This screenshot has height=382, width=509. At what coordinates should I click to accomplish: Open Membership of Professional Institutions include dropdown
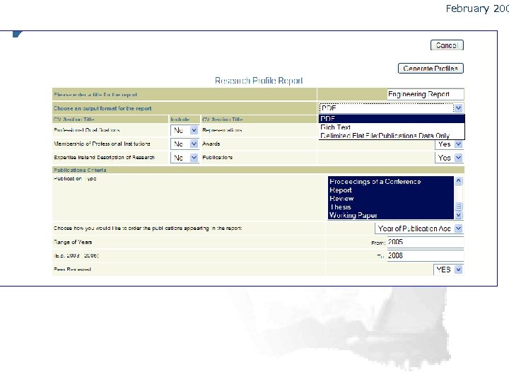[x=185, y=144]
